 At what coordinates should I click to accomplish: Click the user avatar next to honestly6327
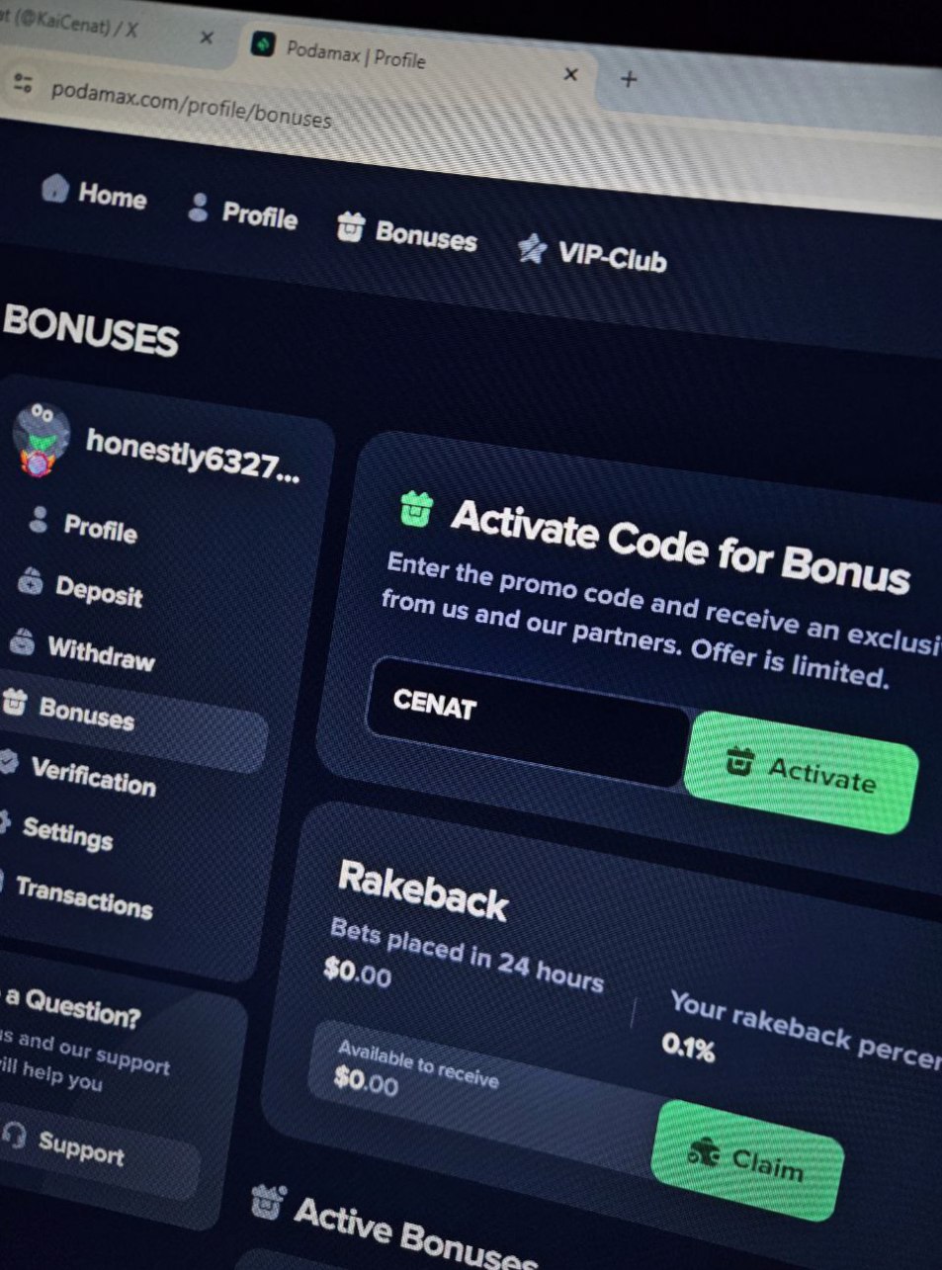click(x=41, y=439)
